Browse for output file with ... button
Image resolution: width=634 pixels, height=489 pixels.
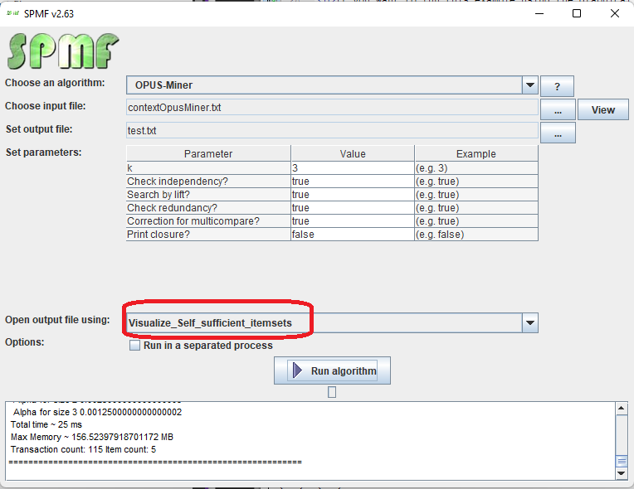(x=558, y=133)
